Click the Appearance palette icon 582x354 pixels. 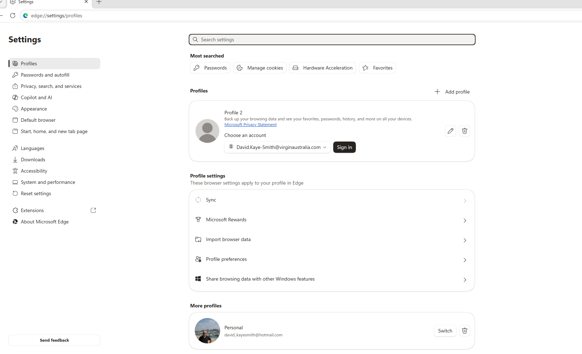[15, 109]
